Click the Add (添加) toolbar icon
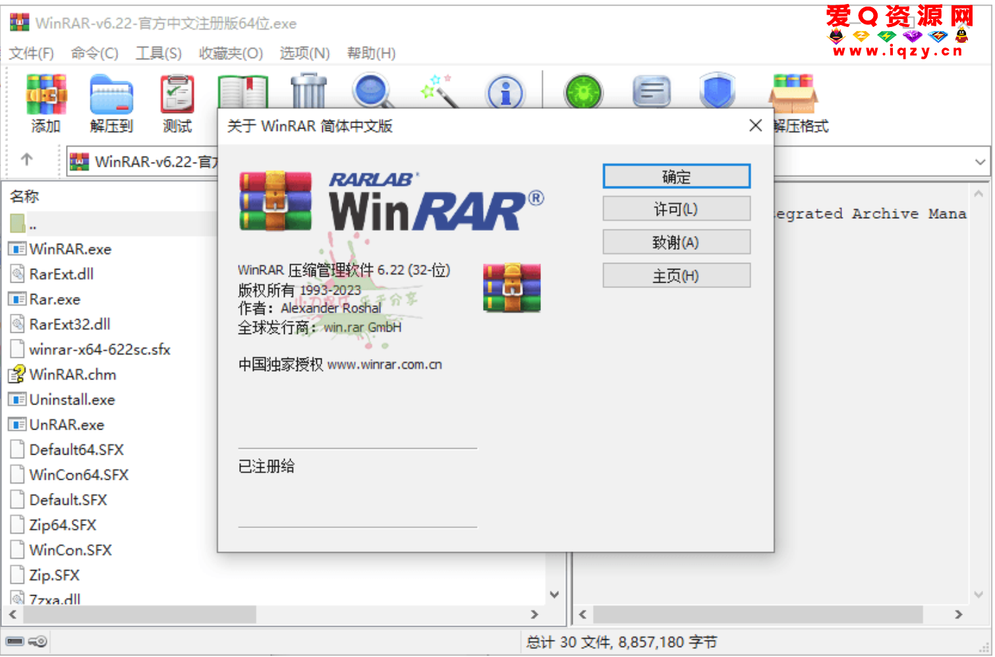Screen dimensions: 995x657 [46, 94]
